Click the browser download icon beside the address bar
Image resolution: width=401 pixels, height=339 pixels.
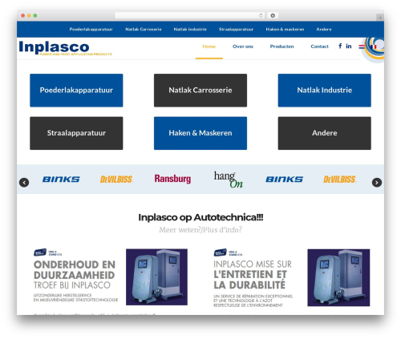[x=273, y=15]
